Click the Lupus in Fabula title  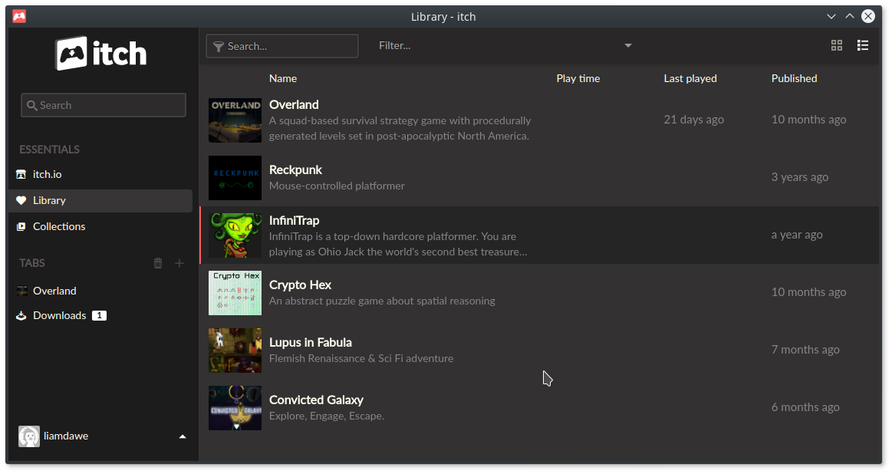[x=310, y=343]
